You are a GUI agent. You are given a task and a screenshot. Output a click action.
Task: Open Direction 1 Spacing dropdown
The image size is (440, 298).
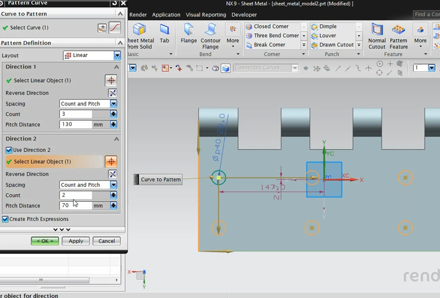point(113,104)
